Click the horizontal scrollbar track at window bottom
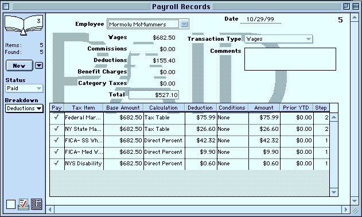Viewport: 362px width, 217px height. coord(197,210)
